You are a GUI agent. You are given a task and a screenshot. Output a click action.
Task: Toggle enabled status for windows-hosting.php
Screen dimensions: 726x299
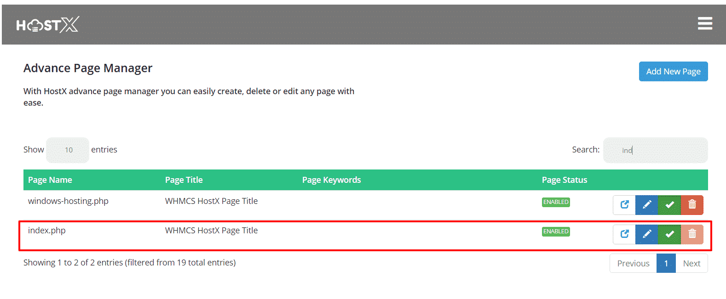[669, 205]
